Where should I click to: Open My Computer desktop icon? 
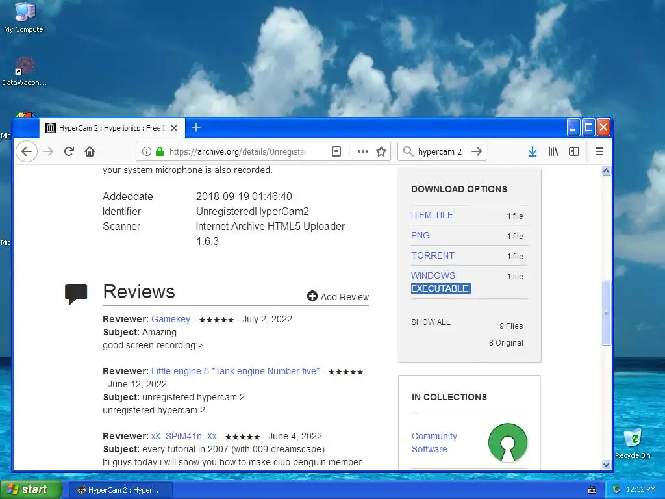pyautogui.click(x=25, y=17)
